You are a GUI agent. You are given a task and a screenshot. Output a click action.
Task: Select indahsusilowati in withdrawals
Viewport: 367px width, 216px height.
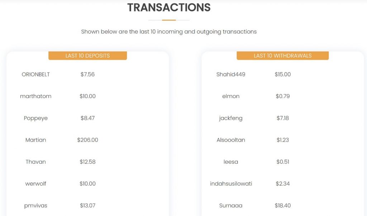coord(231,183)
